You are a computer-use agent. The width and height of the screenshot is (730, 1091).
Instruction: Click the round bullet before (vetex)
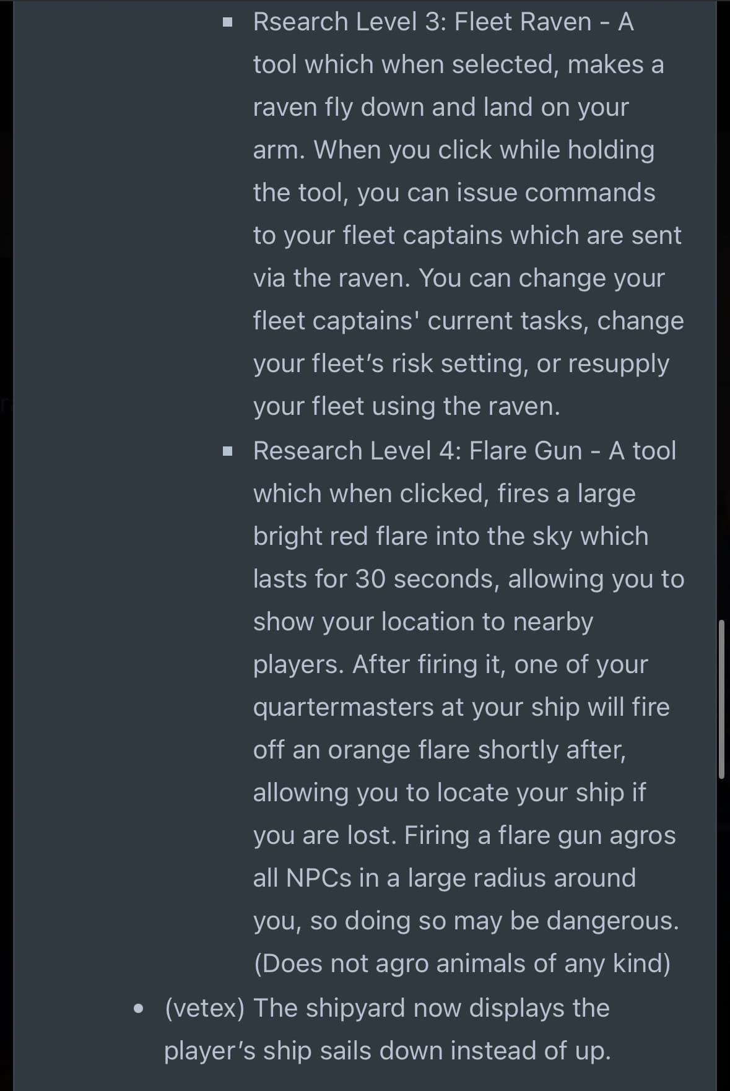(139, 1009)
